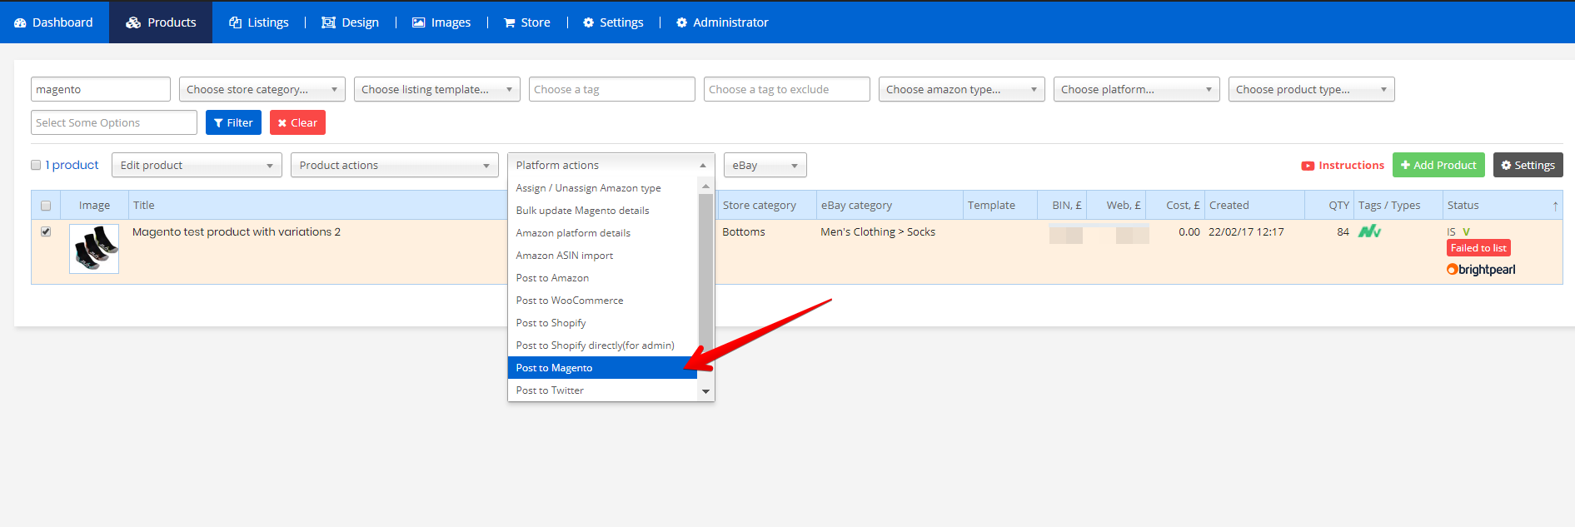The width and height of the screenshot is (1575, 527).
Task: Click the Failed to list status badge
Action: (1478, 248)
